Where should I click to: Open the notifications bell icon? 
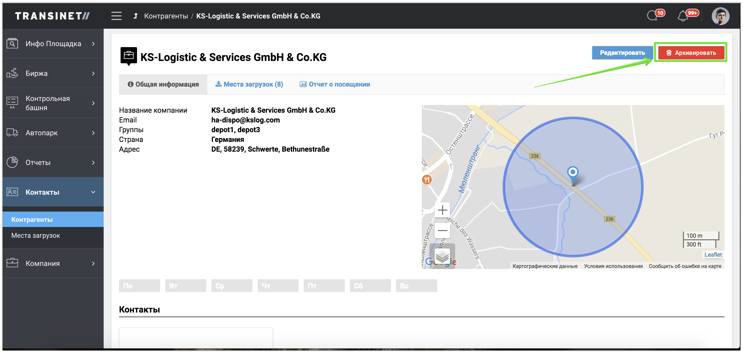(683, 16)
